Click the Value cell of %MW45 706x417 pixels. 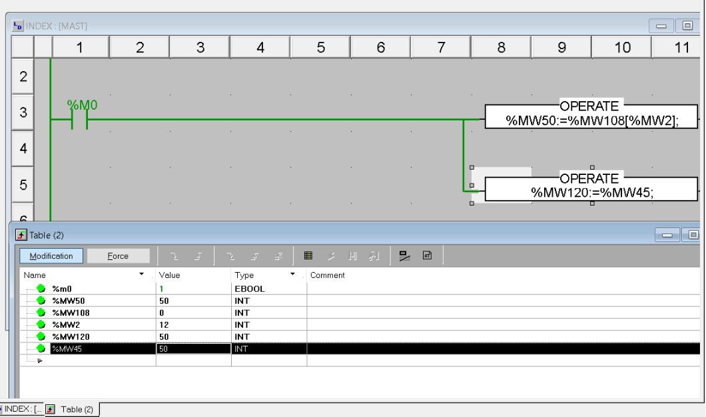click(194, 348)
